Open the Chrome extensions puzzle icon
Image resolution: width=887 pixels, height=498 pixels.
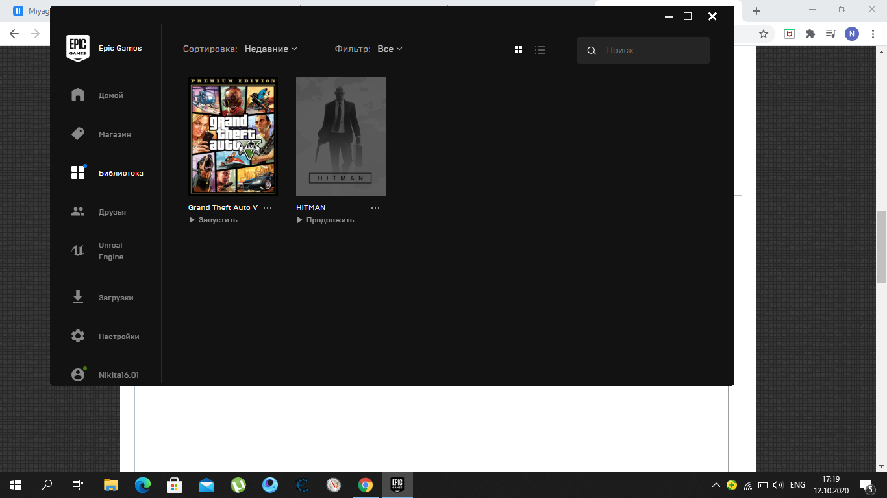click(810, 34)
